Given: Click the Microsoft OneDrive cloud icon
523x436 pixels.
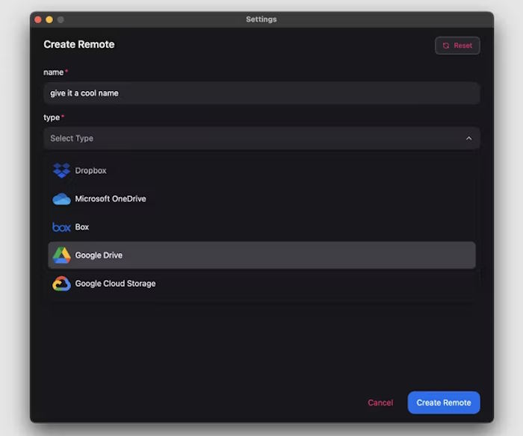Looking at the screenshot, I should point(61,199).
